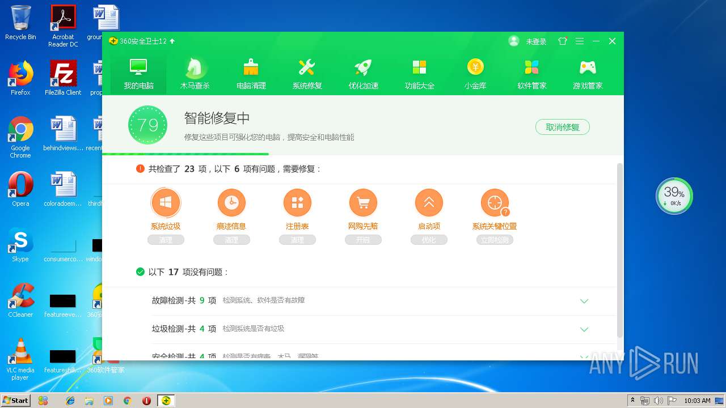Open the skin (shirt) icon in title bar
Screen dimensions: 726x408
pos(562,41)
